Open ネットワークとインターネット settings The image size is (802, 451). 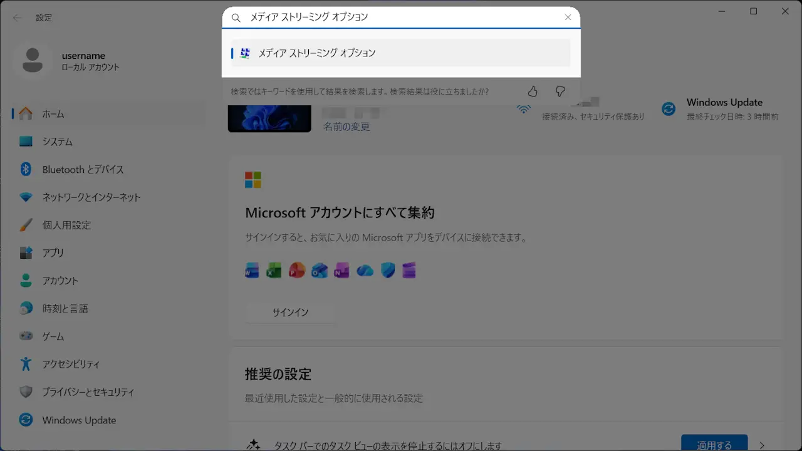pos(91,197)
